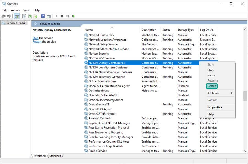Click the Export List toolbar icon
248x164 pixels.
[36, 16]
